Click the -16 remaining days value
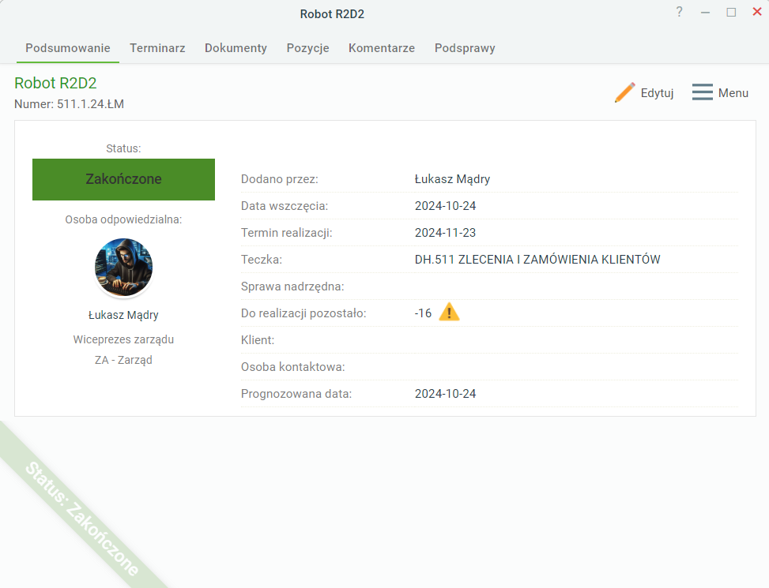769x588 pixels. coord(424,313)
